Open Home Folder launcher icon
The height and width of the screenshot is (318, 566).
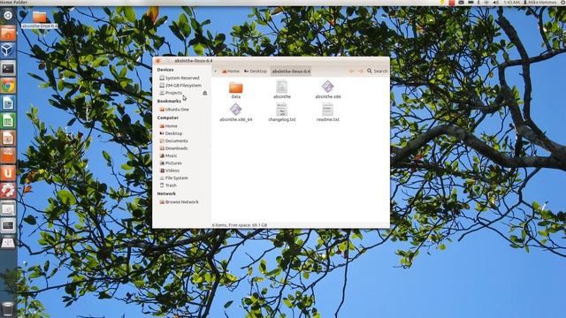8,33
